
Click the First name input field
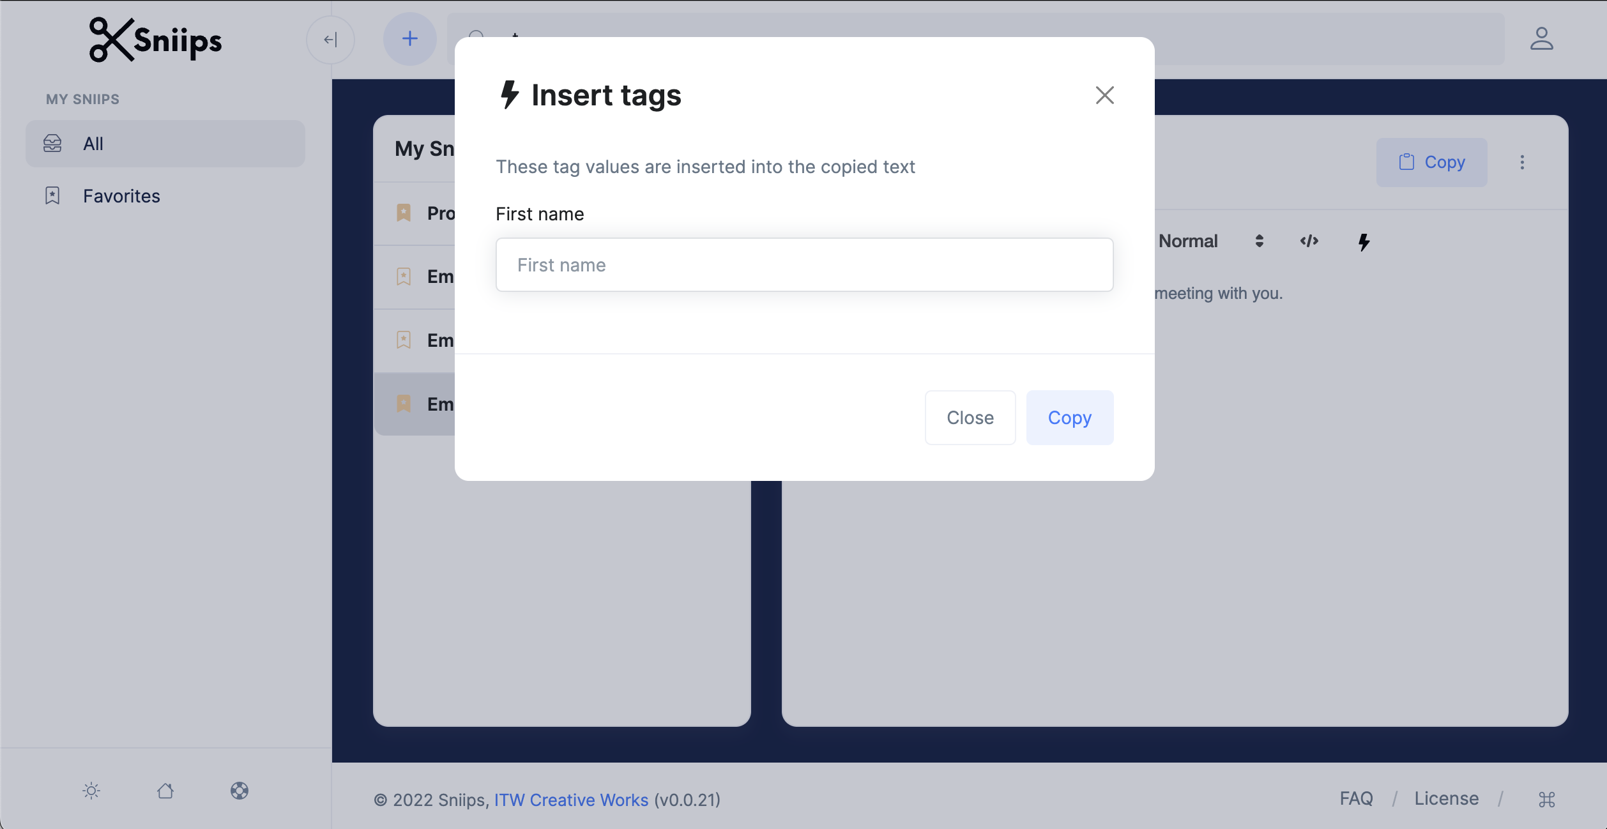(x=803, y=264)
